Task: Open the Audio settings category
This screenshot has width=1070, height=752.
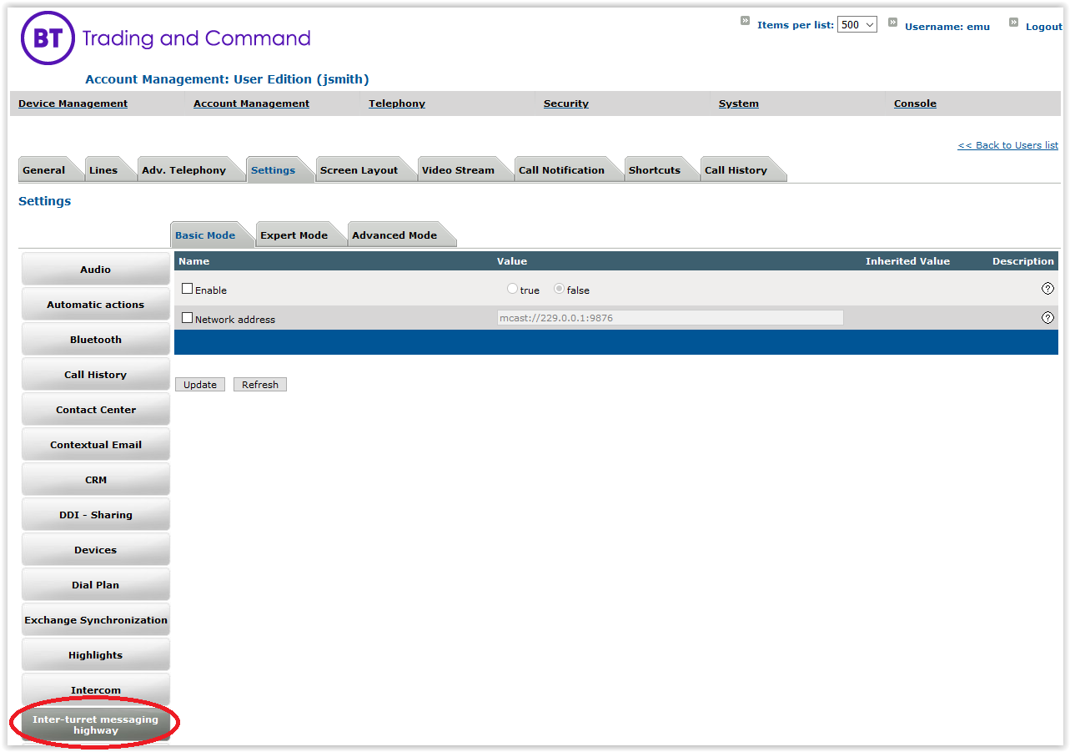Action: pos(96,270)
